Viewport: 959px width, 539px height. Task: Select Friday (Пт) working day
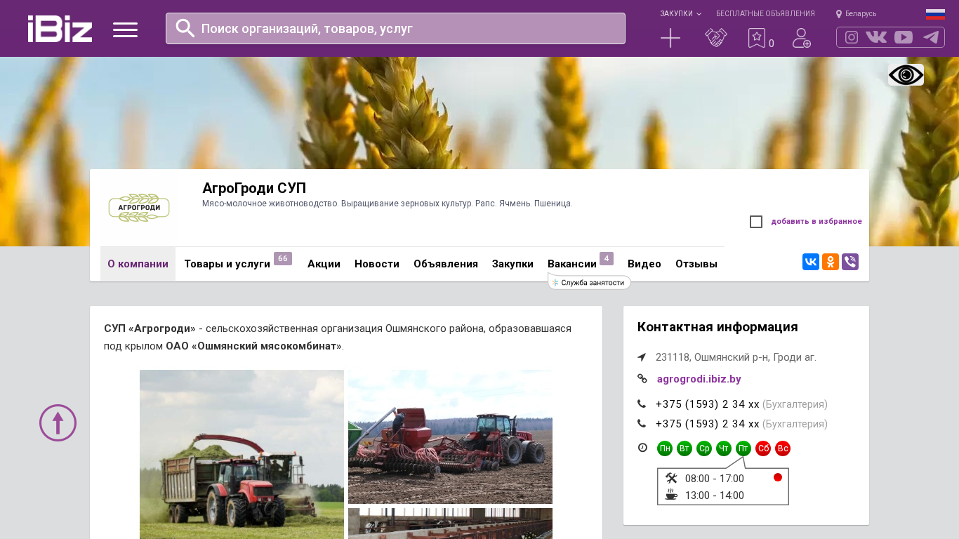(743, 448)
